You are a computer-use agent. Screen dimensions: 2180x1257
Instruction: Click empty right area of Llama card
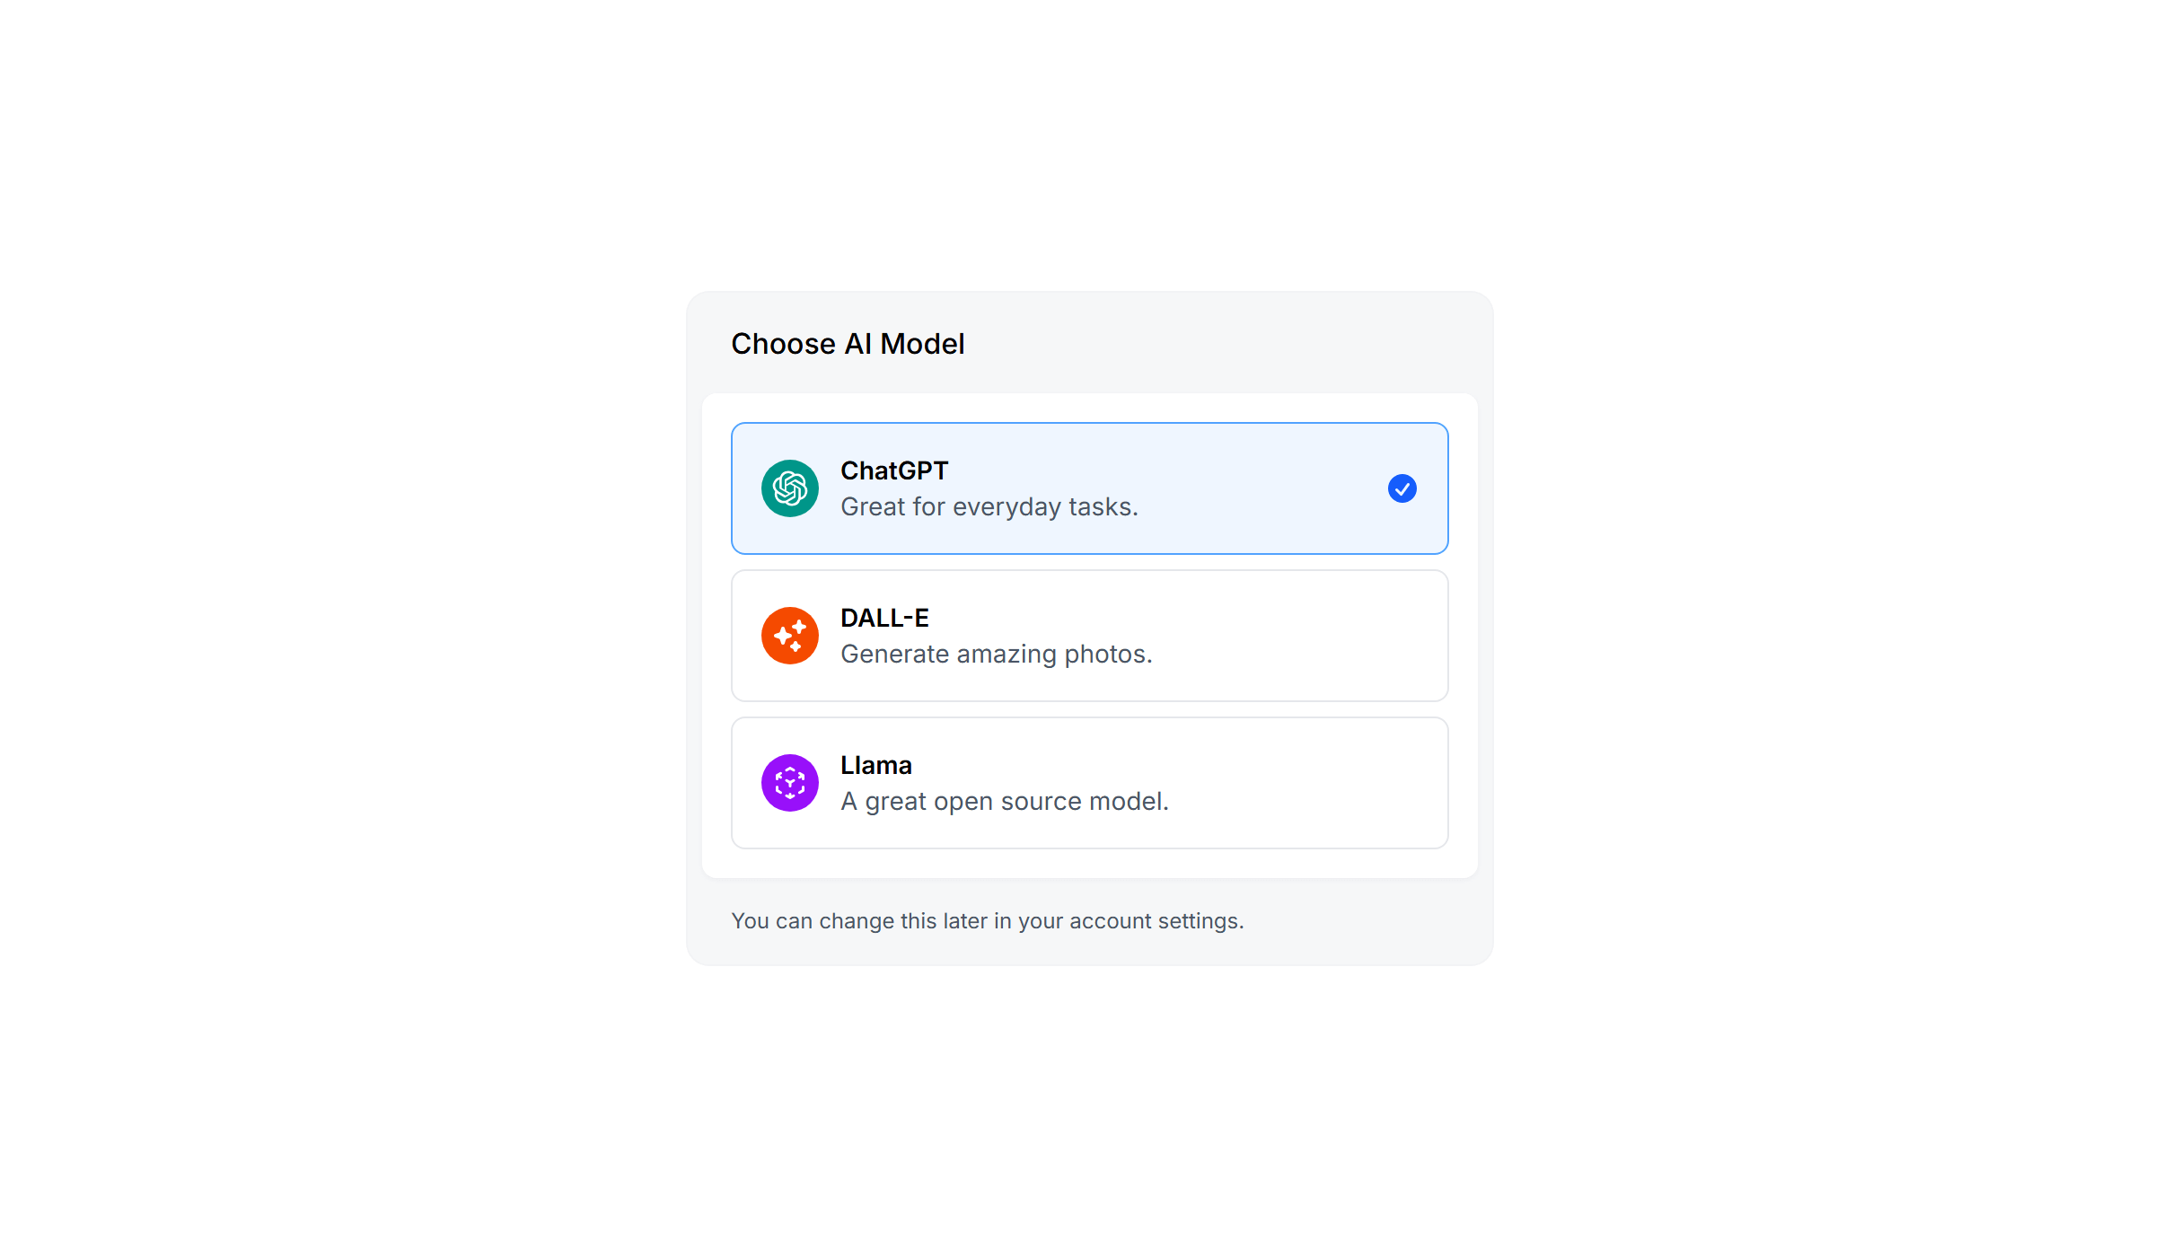[1311, 783]
